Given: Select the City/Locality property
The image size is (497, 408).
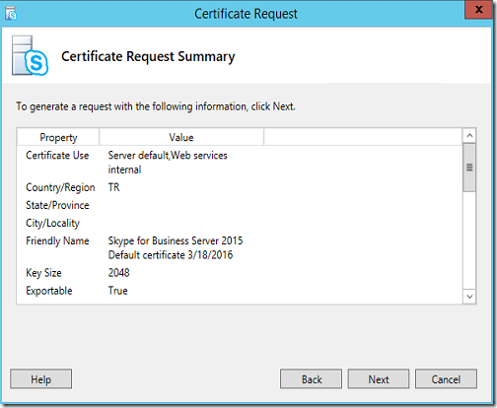Looking at the screenshot, I should (x=52, y=223).
